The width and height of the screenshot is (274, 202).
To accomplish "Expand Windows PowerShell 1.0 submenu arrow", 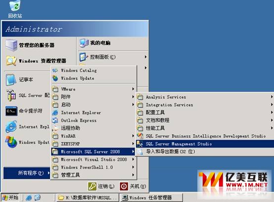I will (133, 167).
